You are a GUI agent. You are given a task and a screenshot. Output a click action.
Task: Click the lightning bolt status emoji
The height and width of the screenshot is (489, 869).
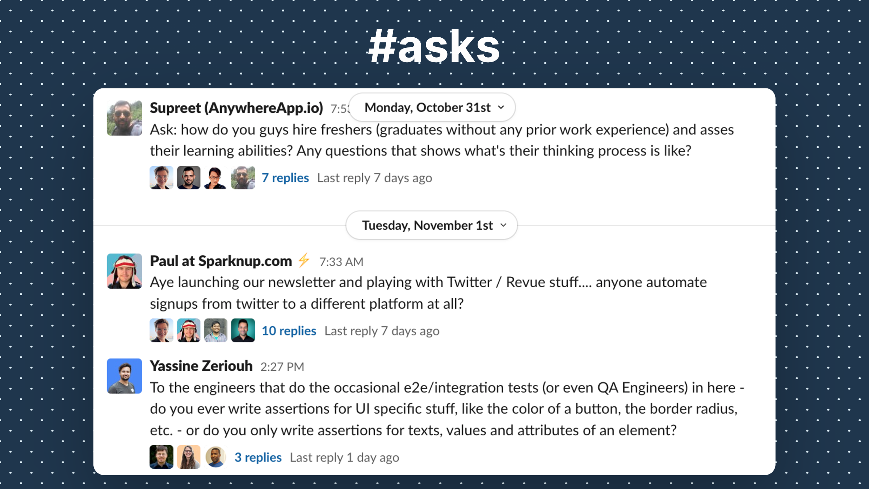(304, 260)
